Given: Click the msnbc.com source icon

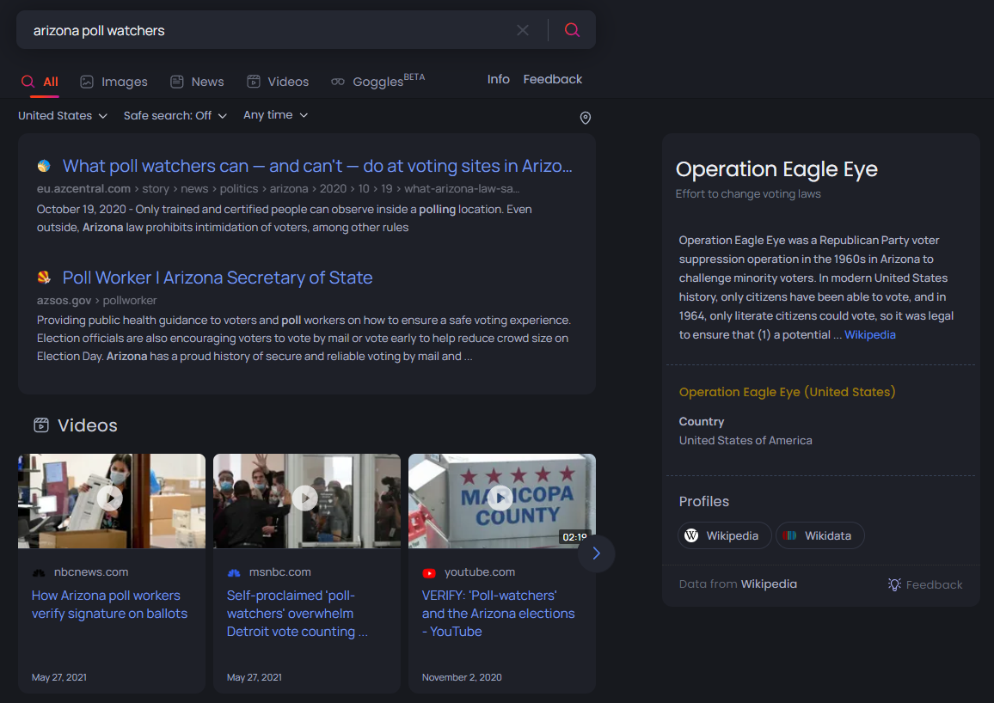Looking at the screenshot, I should 234,572.
